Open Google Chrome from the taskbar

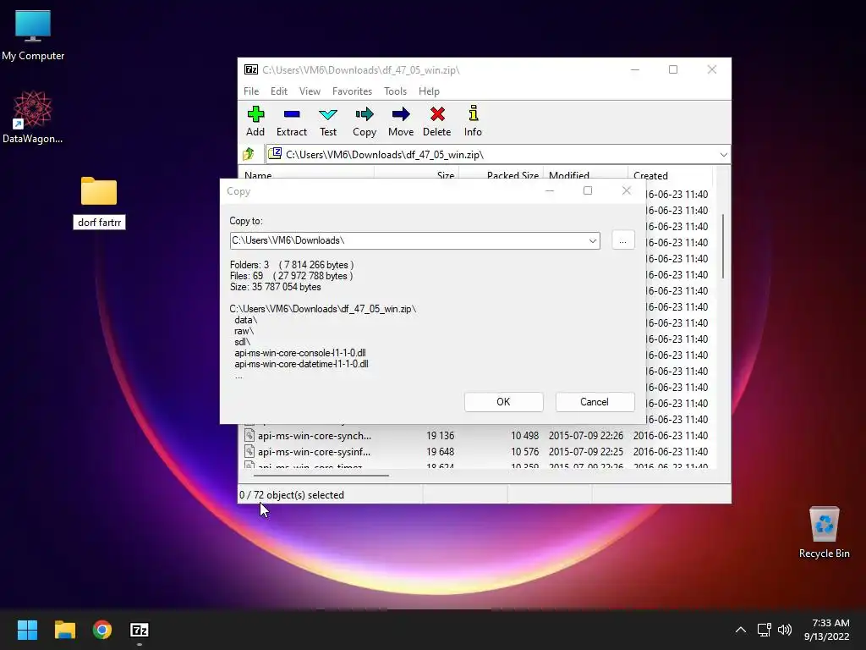102,630
